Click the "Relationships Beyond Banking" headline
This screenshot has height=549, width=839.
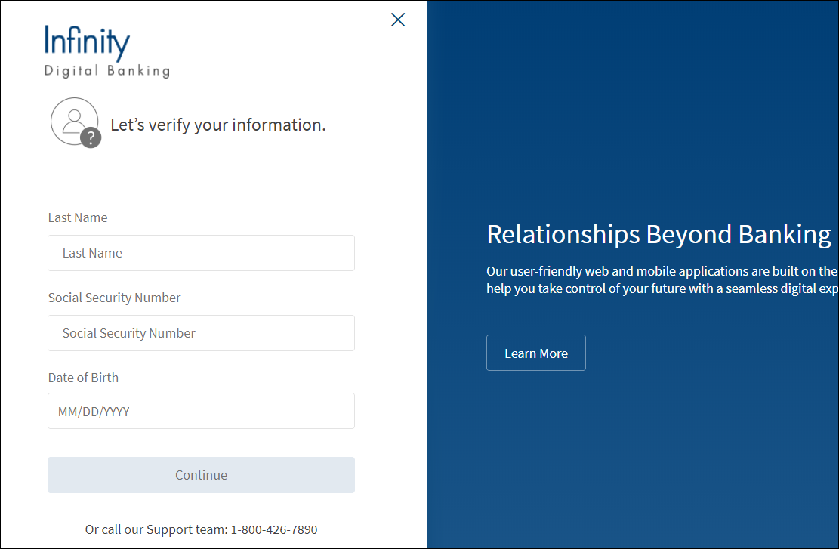659,234
